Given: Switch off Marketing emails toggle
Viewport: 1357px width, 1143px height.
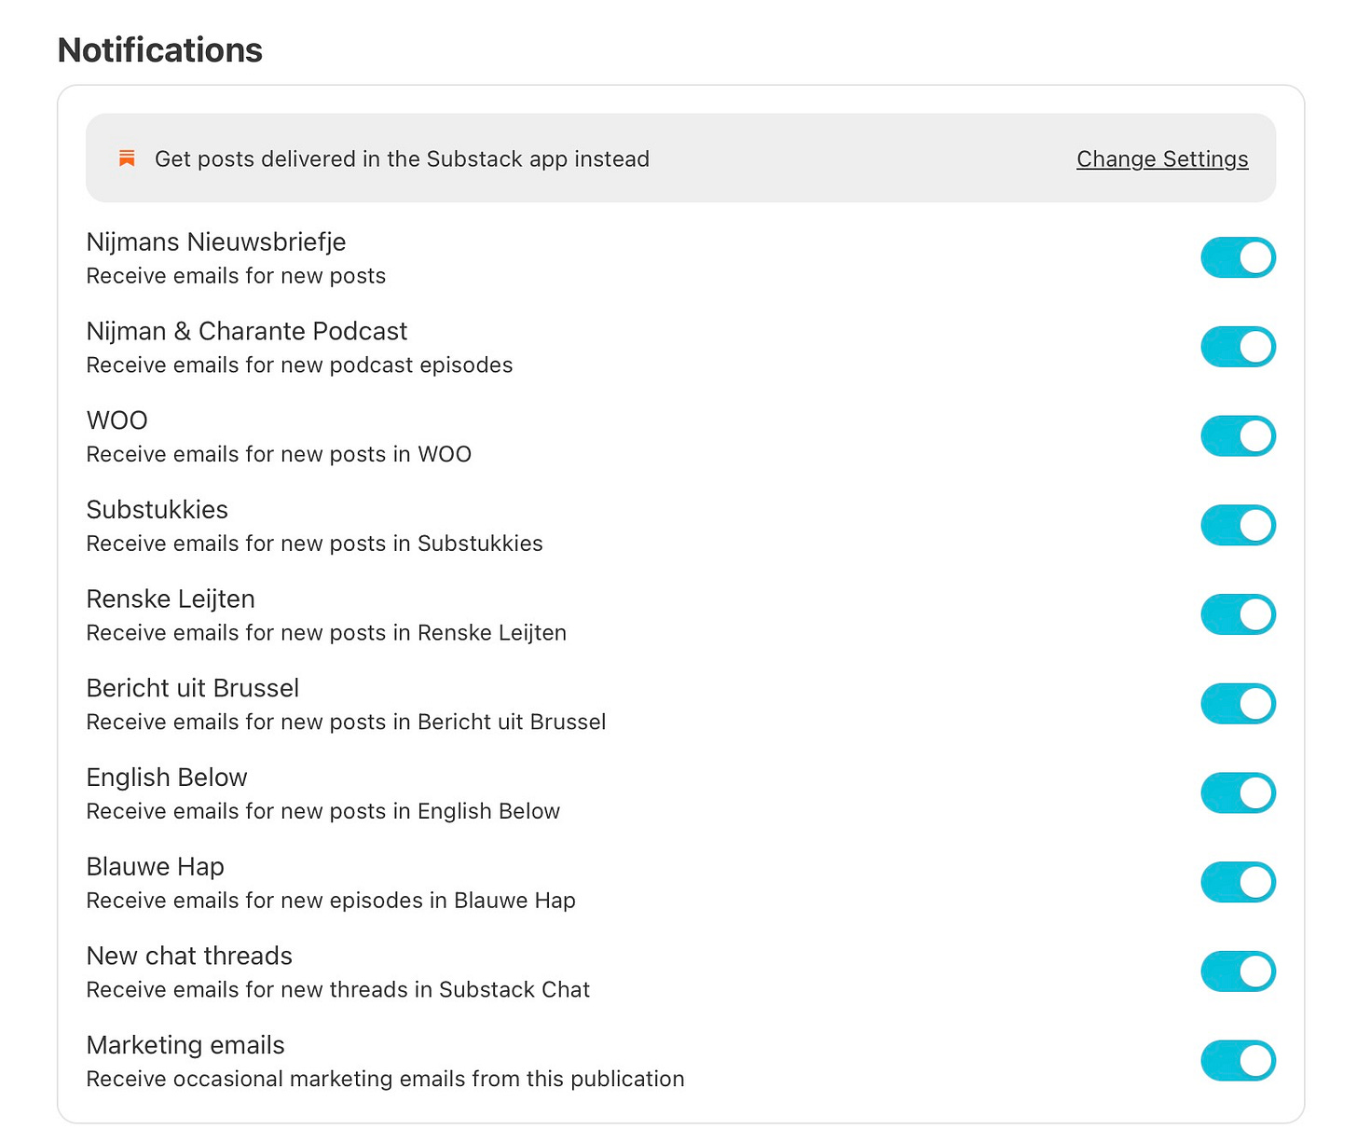Looking at the screenshot, I should click(x=1238, y=1061).
